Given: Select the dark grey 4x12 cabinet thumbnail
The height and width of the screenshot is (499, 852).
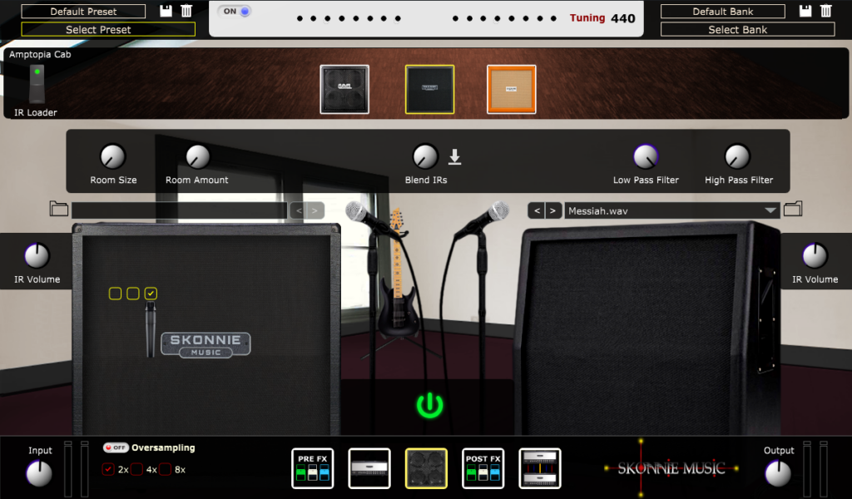Looking at the screenshot, I should click(344, 90).
